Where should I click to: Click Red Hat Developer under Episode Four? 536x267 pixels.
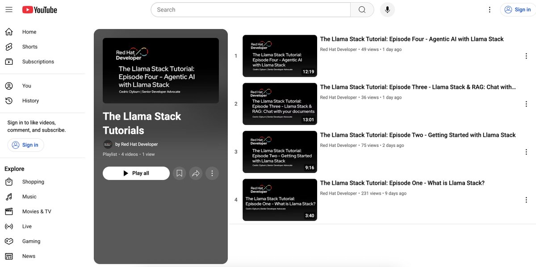[x=339, y=50]
